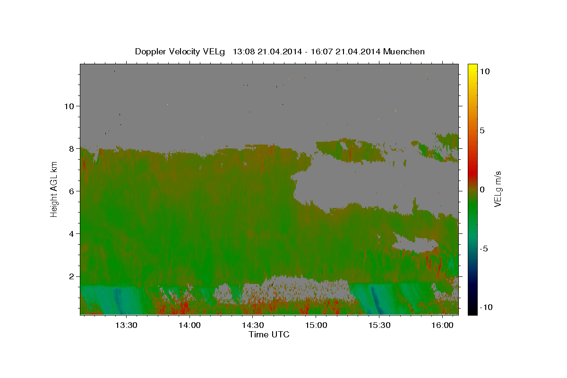Click the '14:30' time axis label
The height and width of the screenshot is (378, 567).
coord(253,326)
